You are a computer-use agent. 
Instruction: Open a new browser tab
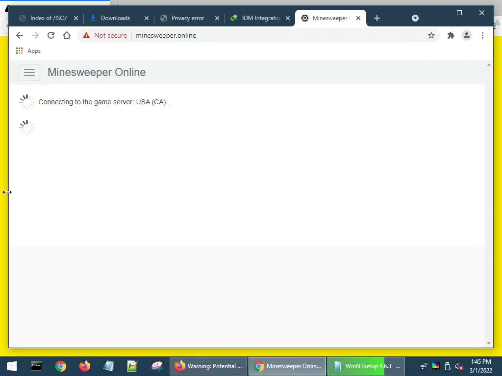pyautogui.click(x=377, y=18)
